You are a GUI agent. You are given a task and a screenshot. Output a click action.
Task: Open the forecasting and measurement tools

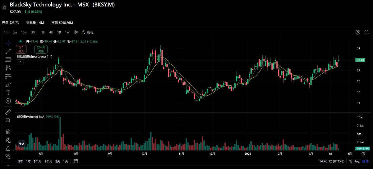coord(8,76)
